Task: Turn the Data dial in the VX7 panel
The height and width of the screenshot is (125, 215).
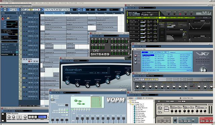Action: coord(203,70)
